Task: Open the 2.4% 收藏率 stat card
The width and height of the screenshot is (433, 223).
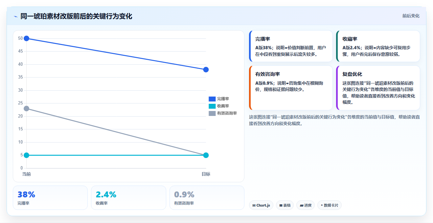Action: click(128, 198)
